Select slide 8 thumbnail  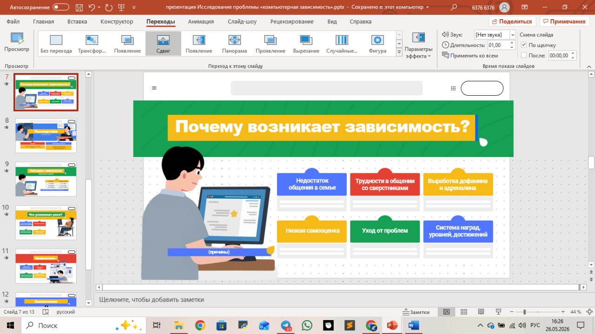46,135
